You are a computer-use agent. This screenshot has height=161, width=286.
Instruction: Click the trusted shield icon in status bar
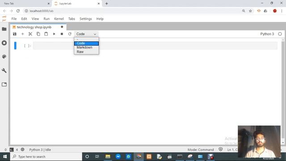[x=220, y=149]
